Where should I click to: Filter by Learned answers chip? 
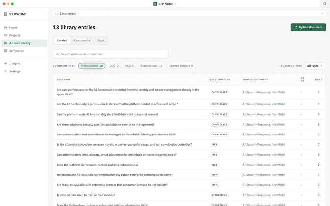click(181, 66)
